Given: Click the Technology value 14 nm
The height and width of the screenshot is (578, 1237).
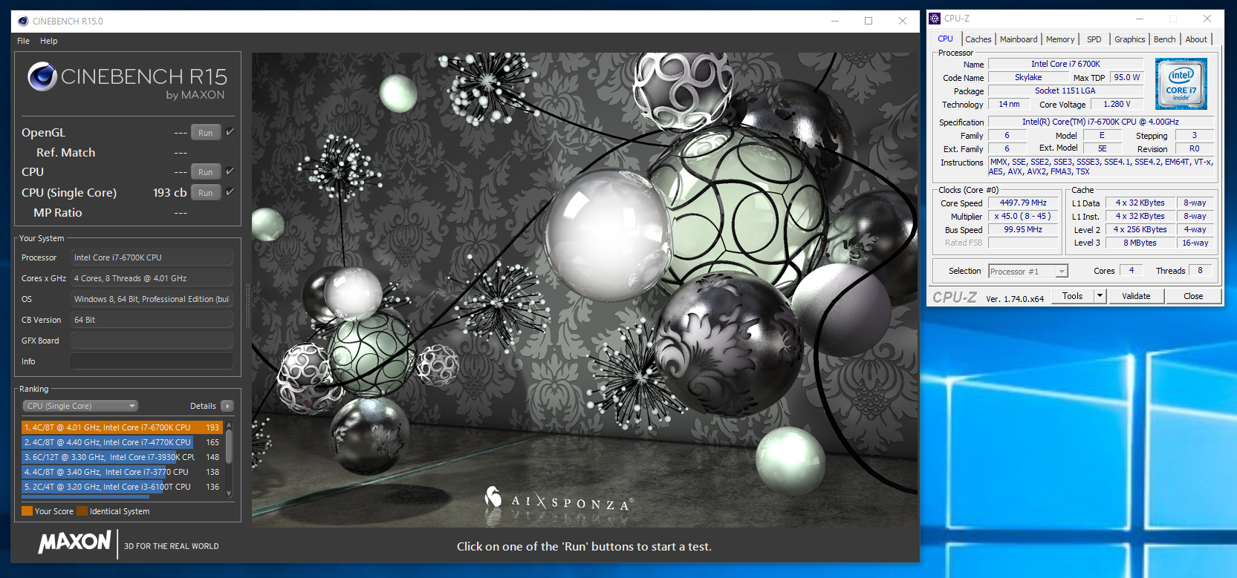Looking at the screenshot, I should click(x=1009, y=104).
